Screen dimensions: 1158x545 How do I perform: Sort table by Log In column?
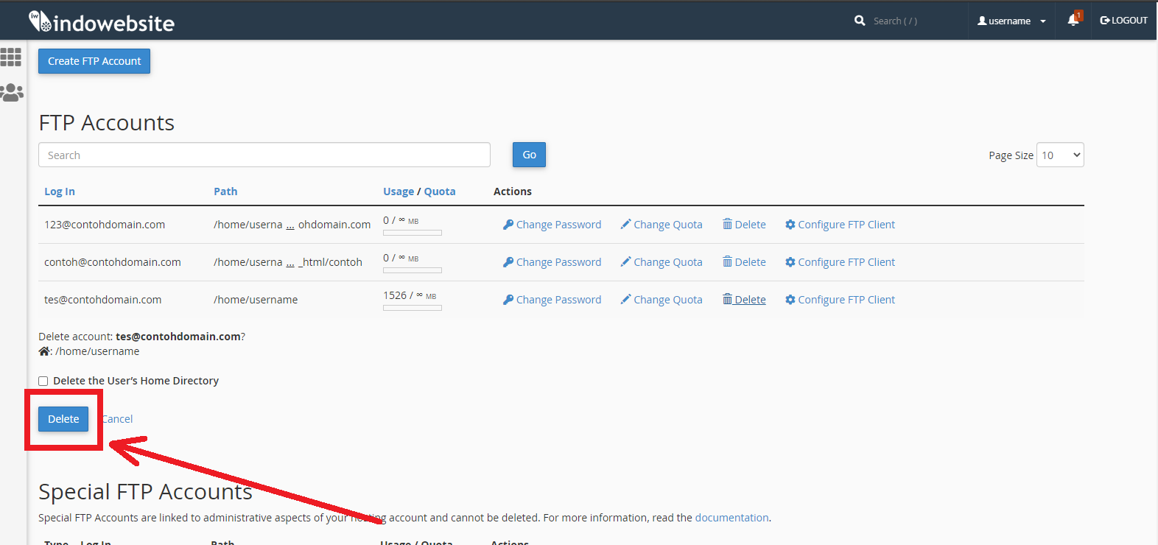pos(60,191)
